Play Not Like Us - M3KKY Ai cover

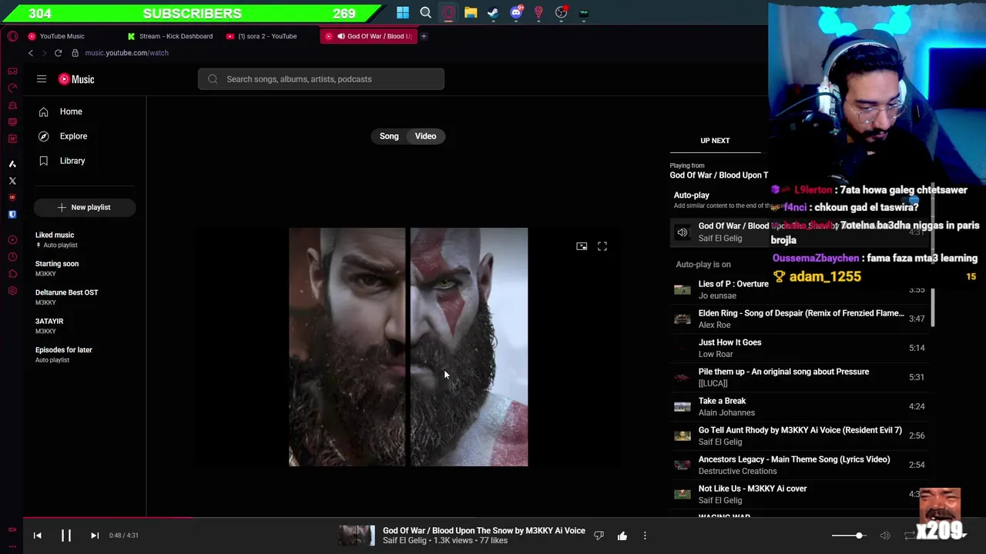800,494
